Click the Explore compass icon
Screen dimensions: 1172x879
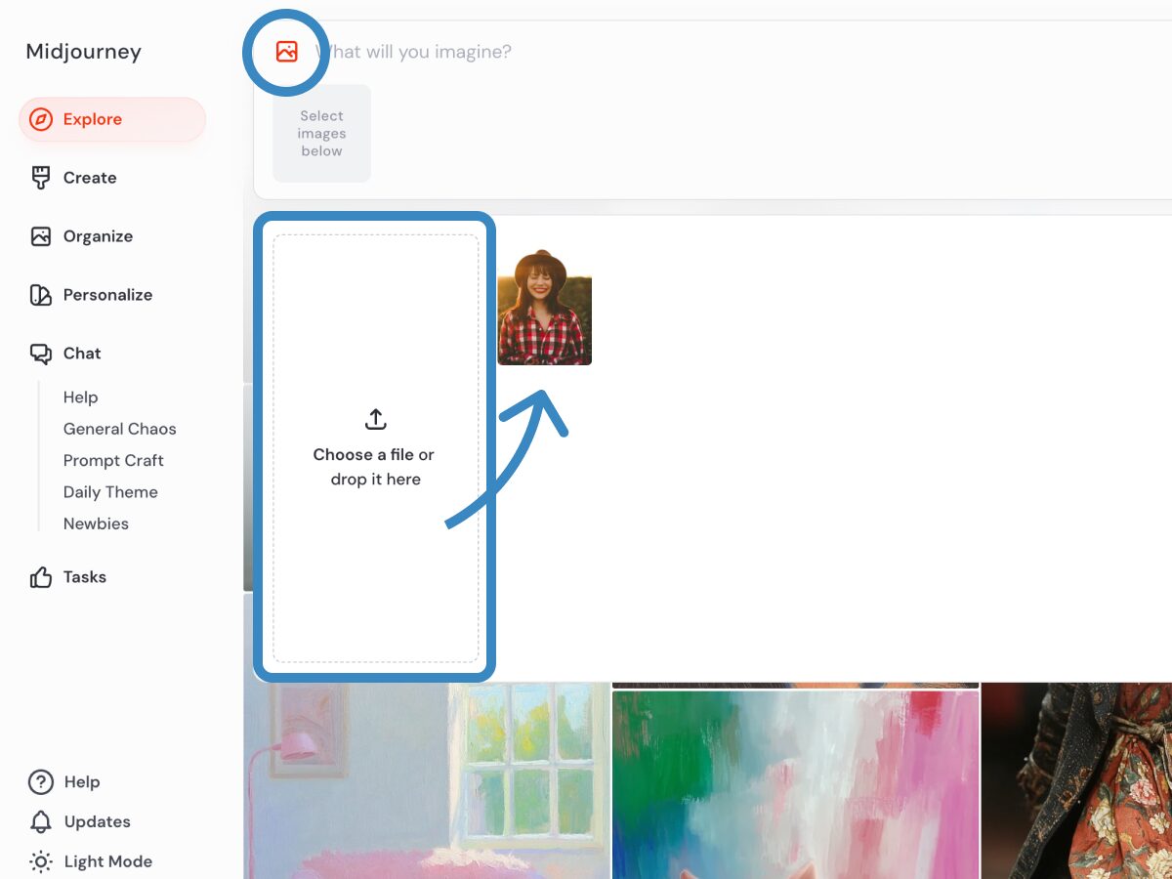pos(40,120)
